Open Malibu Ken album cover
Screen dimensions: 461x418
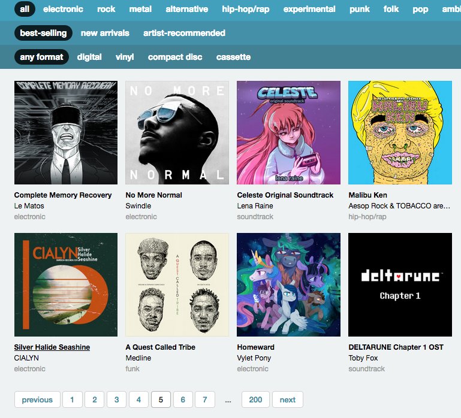point(400,132)
